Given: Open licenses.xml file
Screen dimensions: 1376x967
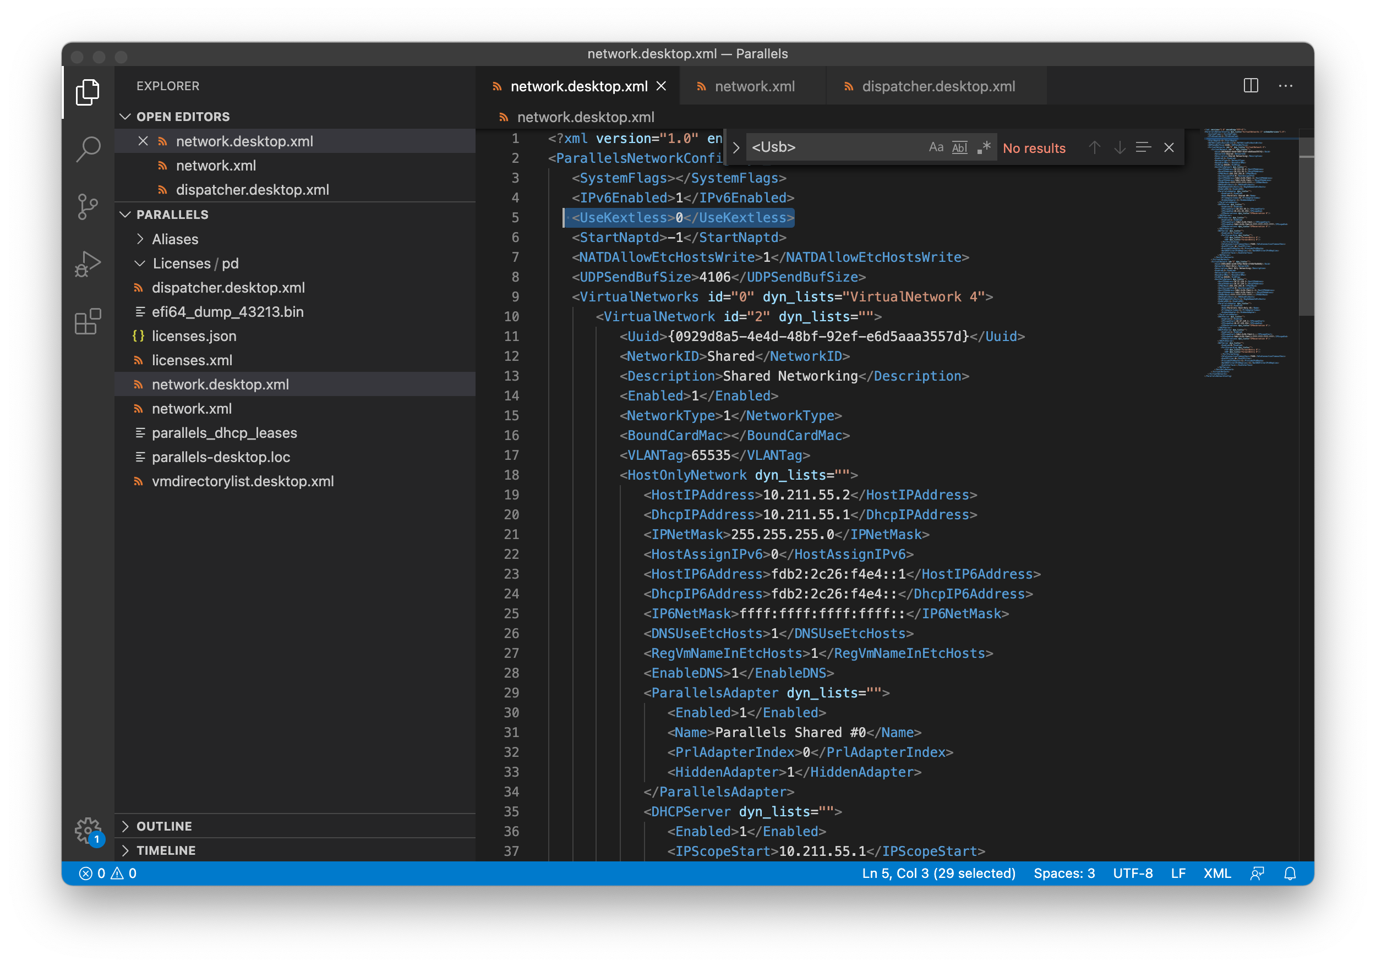Looking at the screenshot, I should pos(294,360).
